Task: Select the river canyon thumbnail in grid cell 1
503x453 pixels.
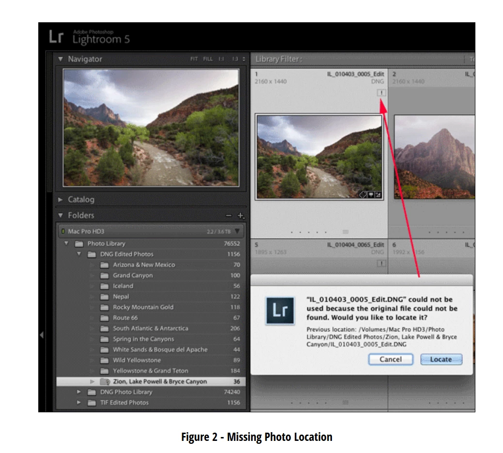Action: tap(319, 157)
